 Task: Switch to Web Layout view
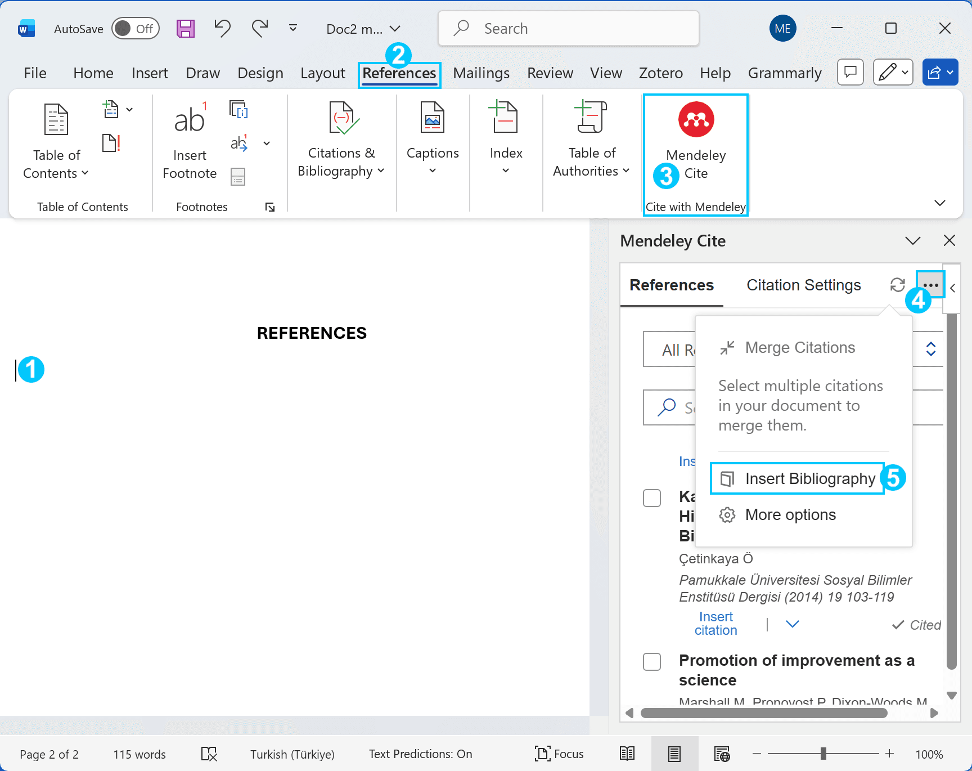pyautogui.click(x=722, y=754)
